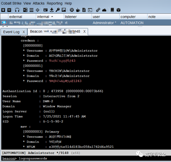Click the down arrow on the pane divider
This screenshot has width=171, height=162.
click(7, 26)
